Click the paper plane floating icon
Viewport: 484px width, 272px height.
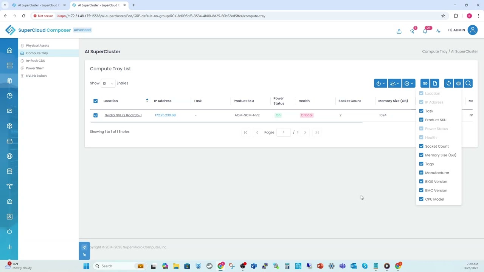coord(84,247)
